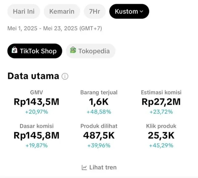Viewport: 198px width, 178px height.
Task: Open the Kustom date range picker
Action: [129, 11]
